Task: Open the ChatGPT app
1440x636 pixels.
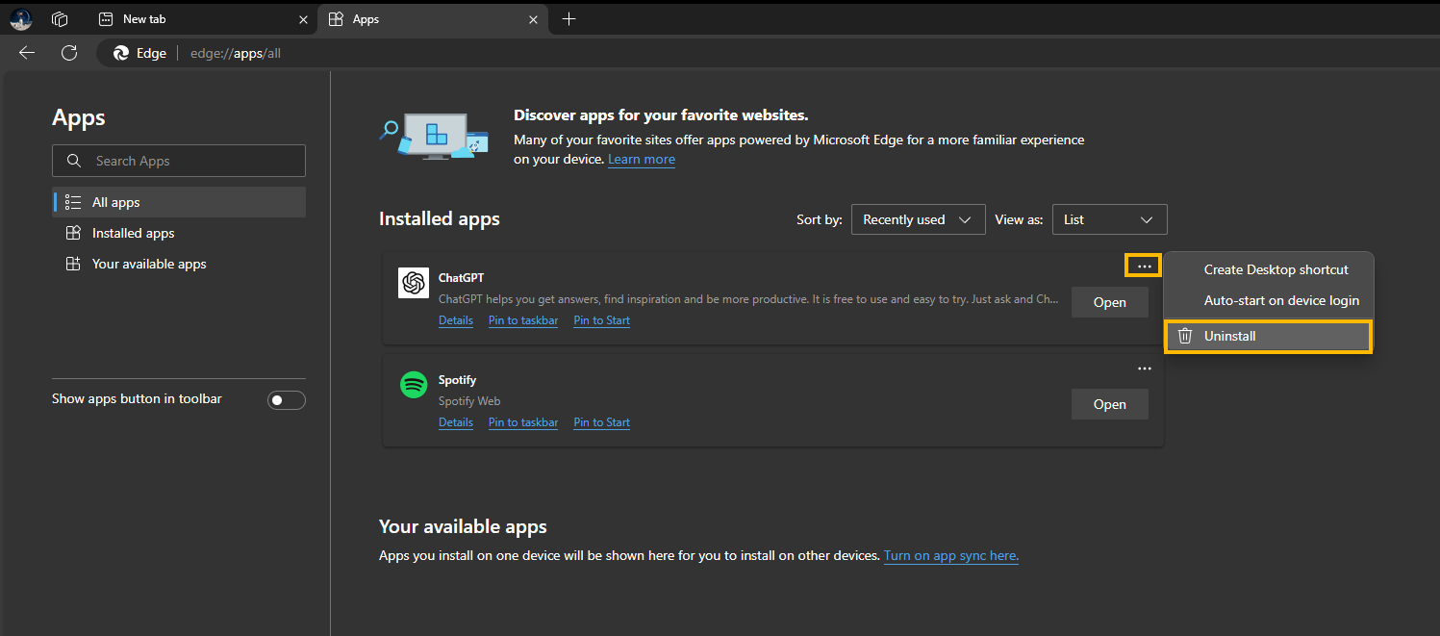Action: click(x=1110, y=302)
